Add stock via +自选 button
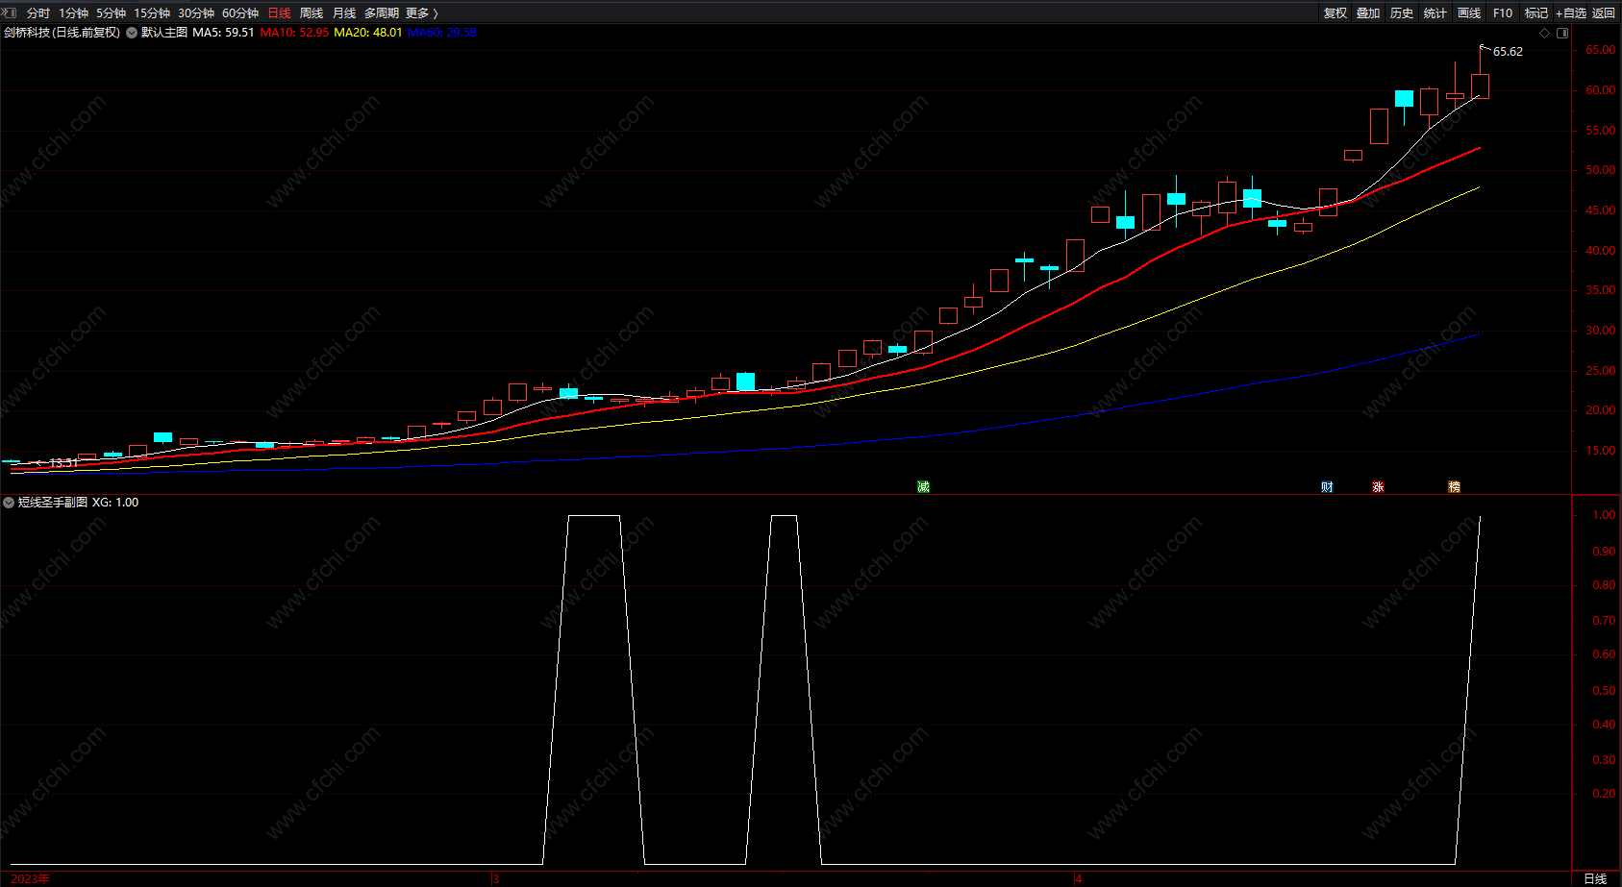 [1571, 12]
